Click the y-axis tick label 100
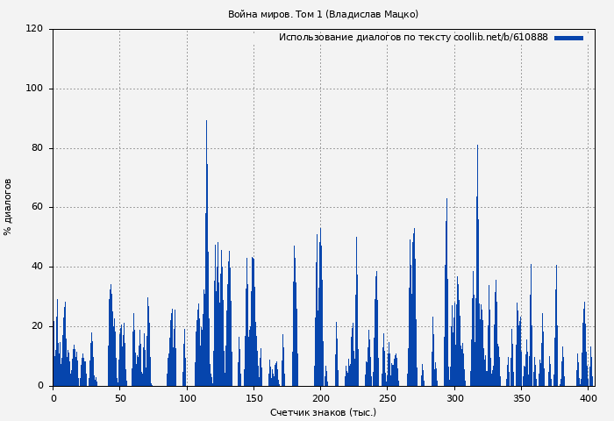Viewport: 614px width, 421px height. pos(34,89)
